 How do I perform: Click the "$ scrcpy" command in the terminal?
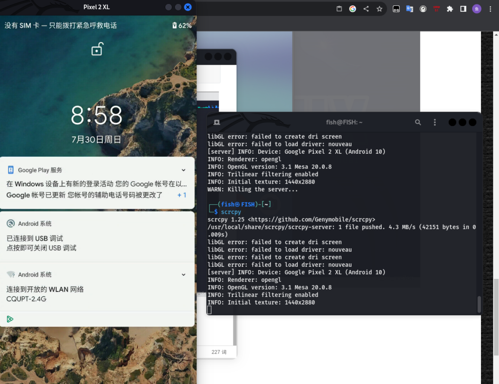tap(228, 212)
